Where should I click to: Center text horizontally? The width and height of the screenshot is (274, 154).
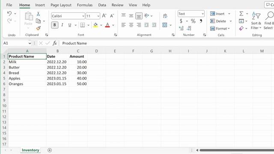(x=131, y=25)
